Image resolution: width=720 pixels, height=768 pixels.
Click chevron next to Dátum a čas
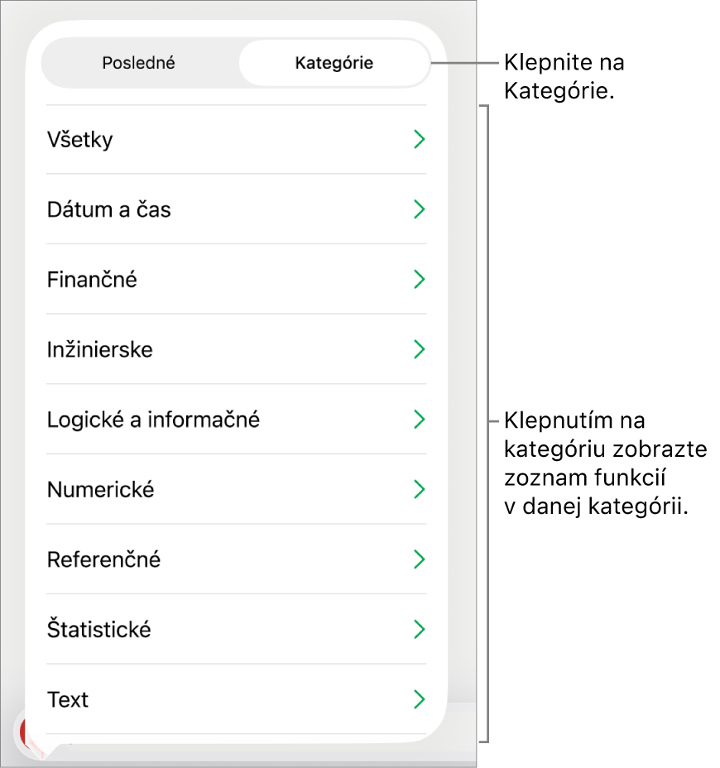click(x=419, y=209)
